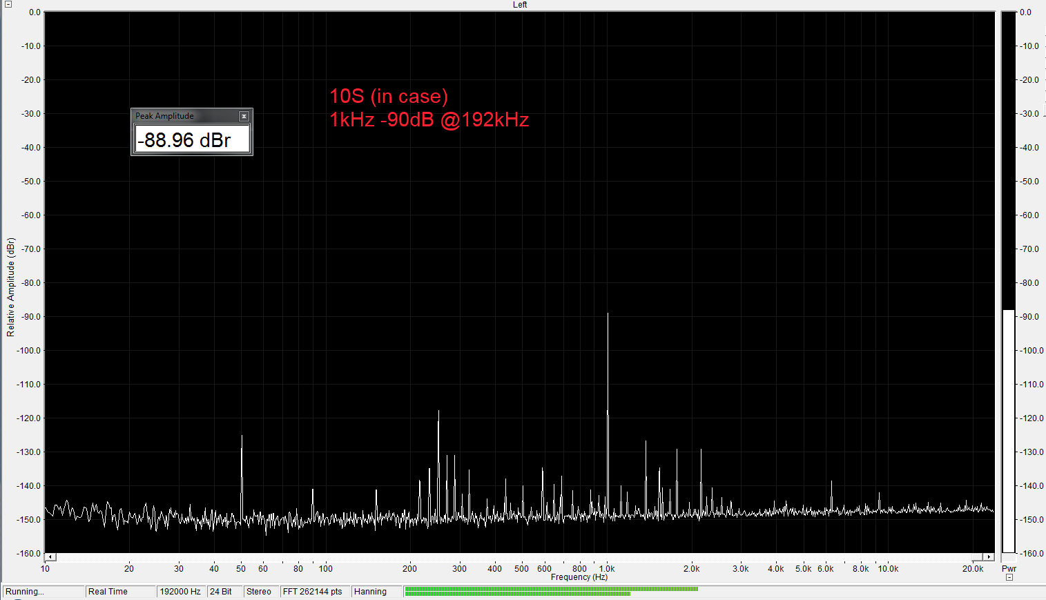Click the Stereo status field

coord(261,592)
